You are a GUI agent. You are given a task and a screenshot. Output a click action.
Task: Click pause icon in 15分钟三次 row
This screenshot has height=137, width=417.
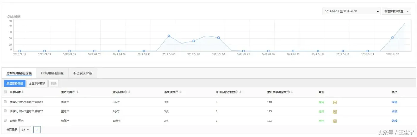point(335,121)
